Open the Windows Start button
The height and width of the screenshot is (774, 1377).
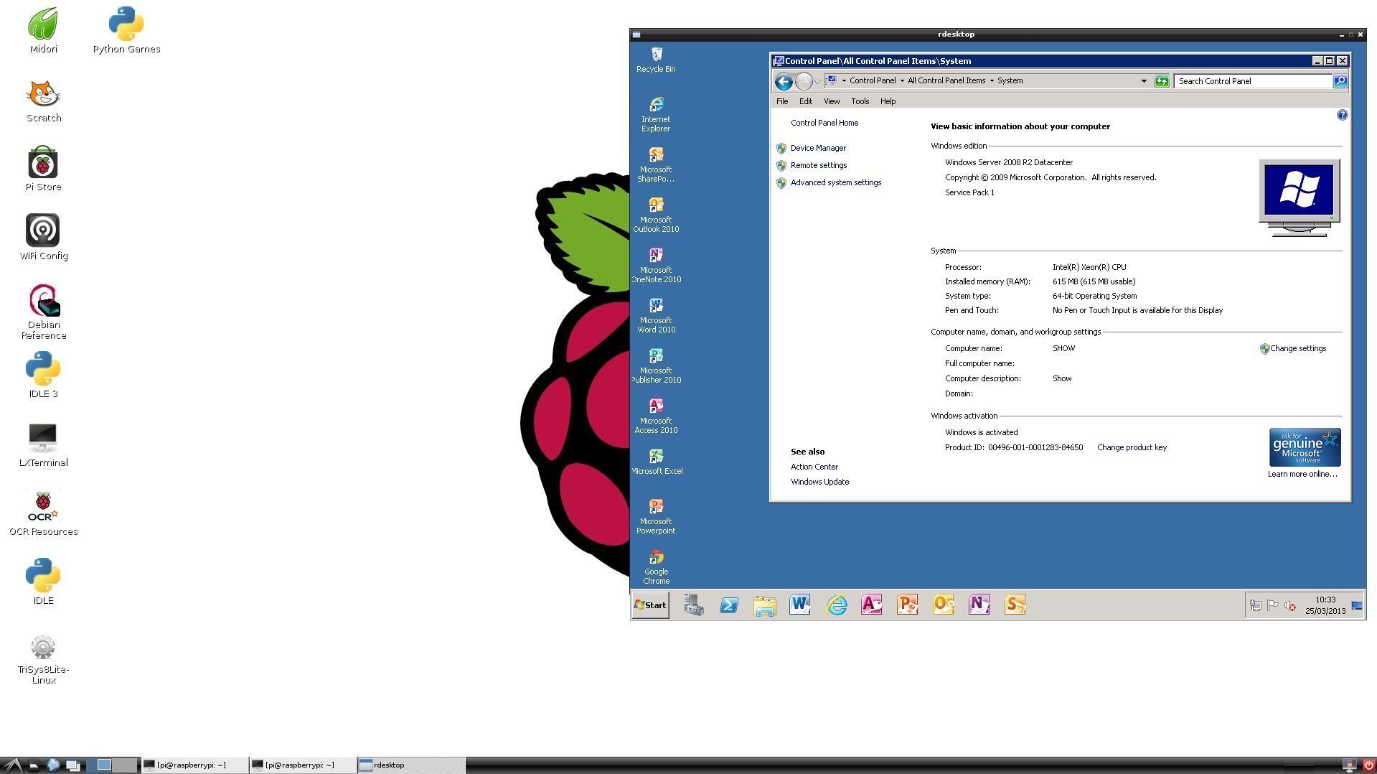click(650, 605)
